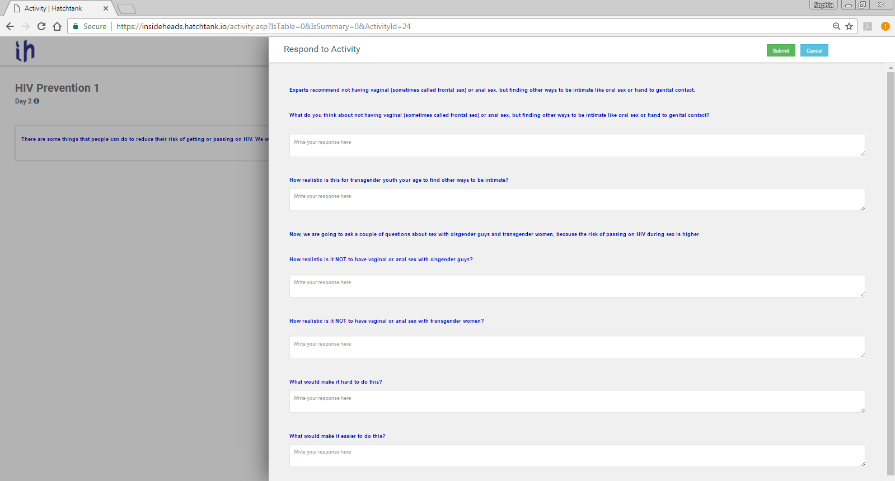This screenshot has width=895, height=481.
Task: Submit the activity response
Action: click(781, 50)
